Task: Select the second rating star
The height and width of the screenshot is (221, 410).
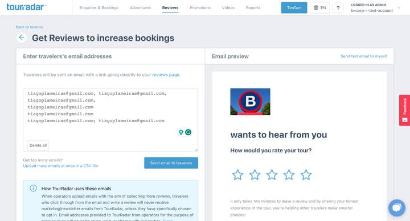Action: [255, 175]
